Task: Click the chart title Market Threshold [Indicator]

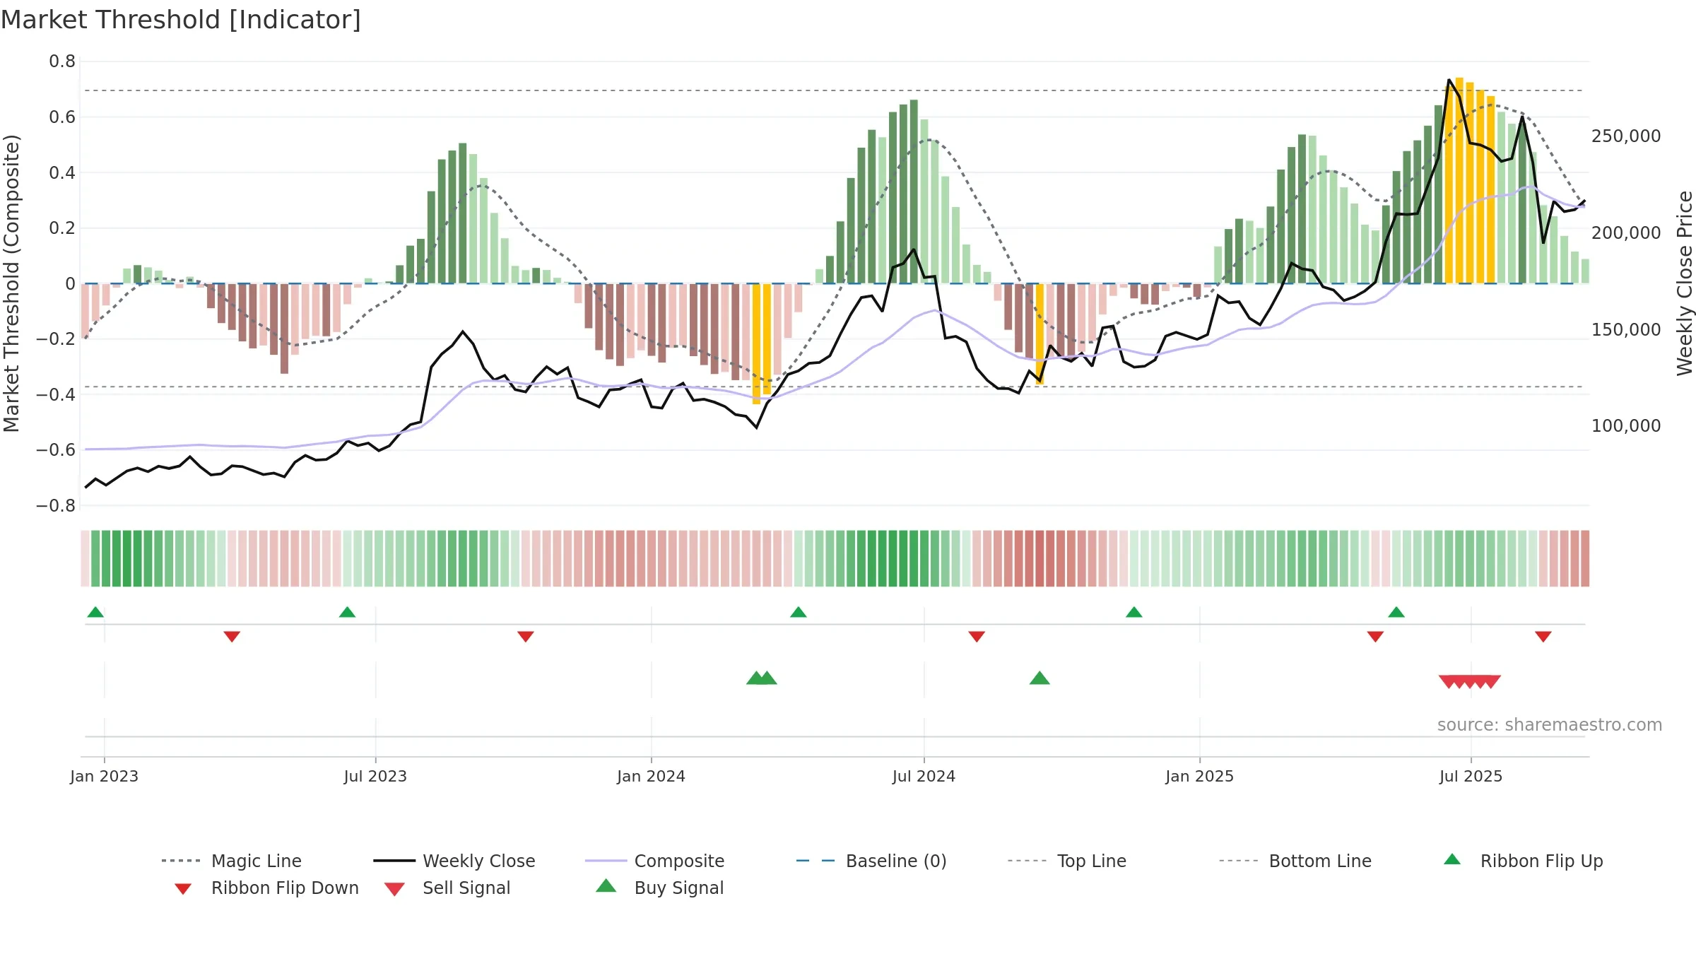Action: [181, 20]
